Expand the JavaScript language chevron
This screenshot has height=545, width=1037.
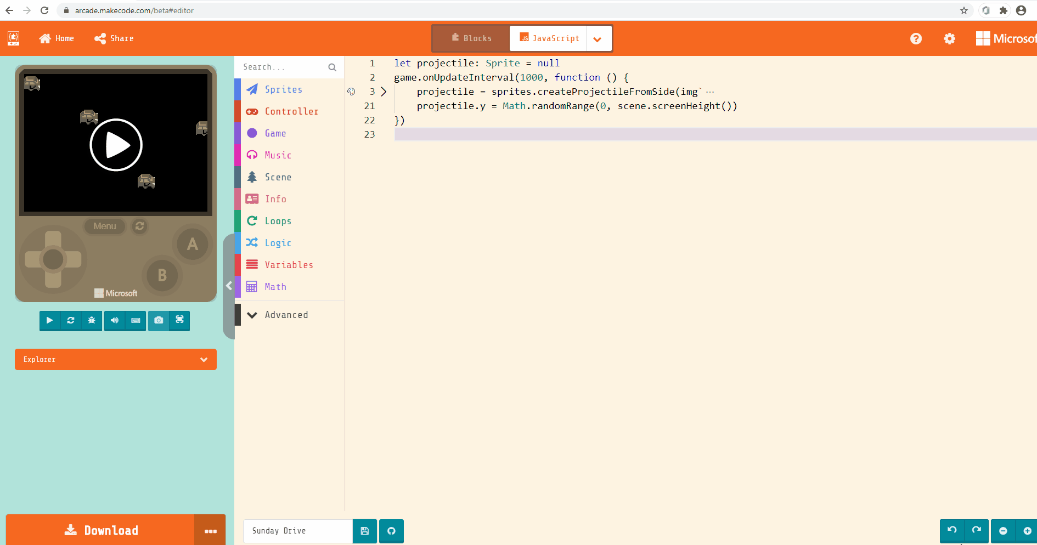[598, 38]
